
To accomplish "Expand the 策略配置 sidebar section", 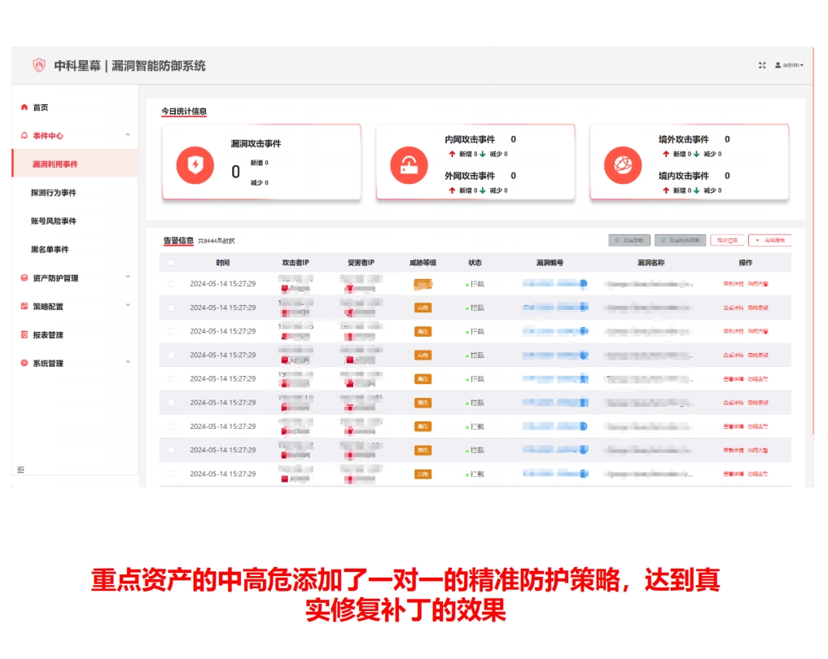I will (49, 306).
